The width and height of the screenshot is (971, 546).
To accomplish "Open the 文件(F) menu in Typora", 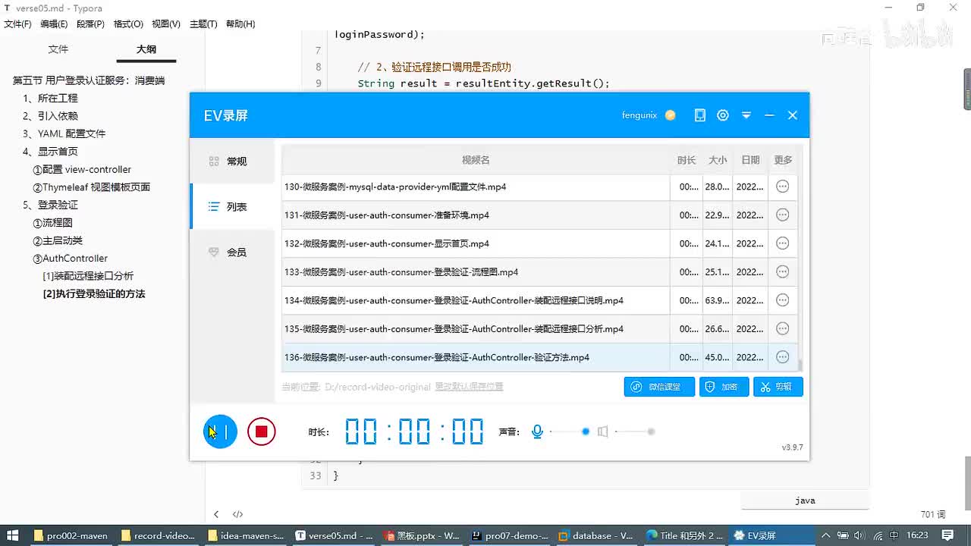I will point(17,24).
